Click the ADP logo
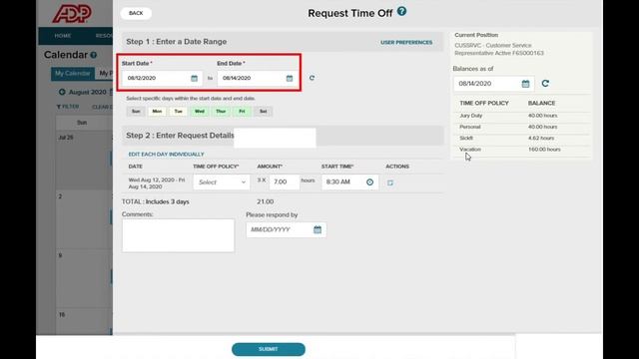The width and height of the screenshot is (639, 359). (x=72, y=13)
